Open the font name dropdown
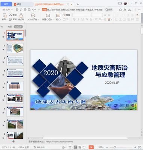The image size is (143, 150). [x=90, y=15]
